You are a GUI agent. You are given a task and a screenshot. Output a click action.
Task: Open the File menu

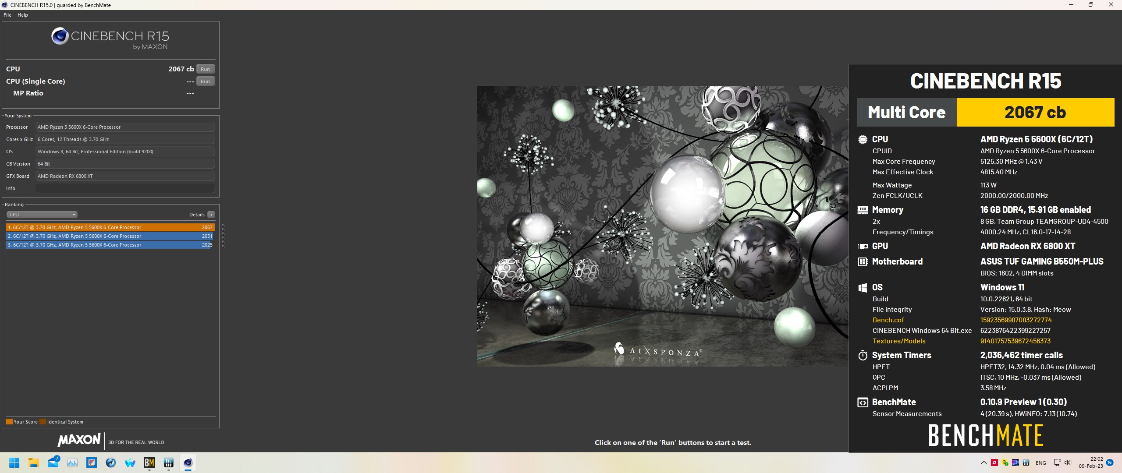7,15
